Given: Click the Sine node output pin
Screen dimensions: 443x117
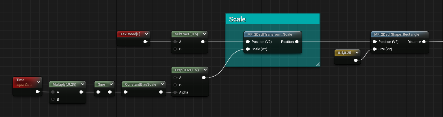Looking at the screenshot, I should coord(110,92).
